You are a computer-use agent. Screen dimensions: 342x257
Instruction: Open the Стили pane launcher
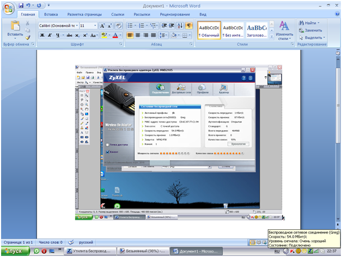pyautogui.click(x=292, y=44)
